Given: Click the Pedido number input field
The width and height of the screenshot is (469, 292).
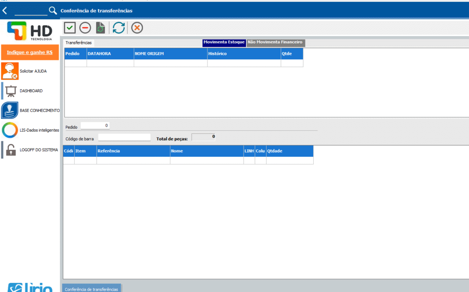Looking at the screenshot, I should pos(95,125).
